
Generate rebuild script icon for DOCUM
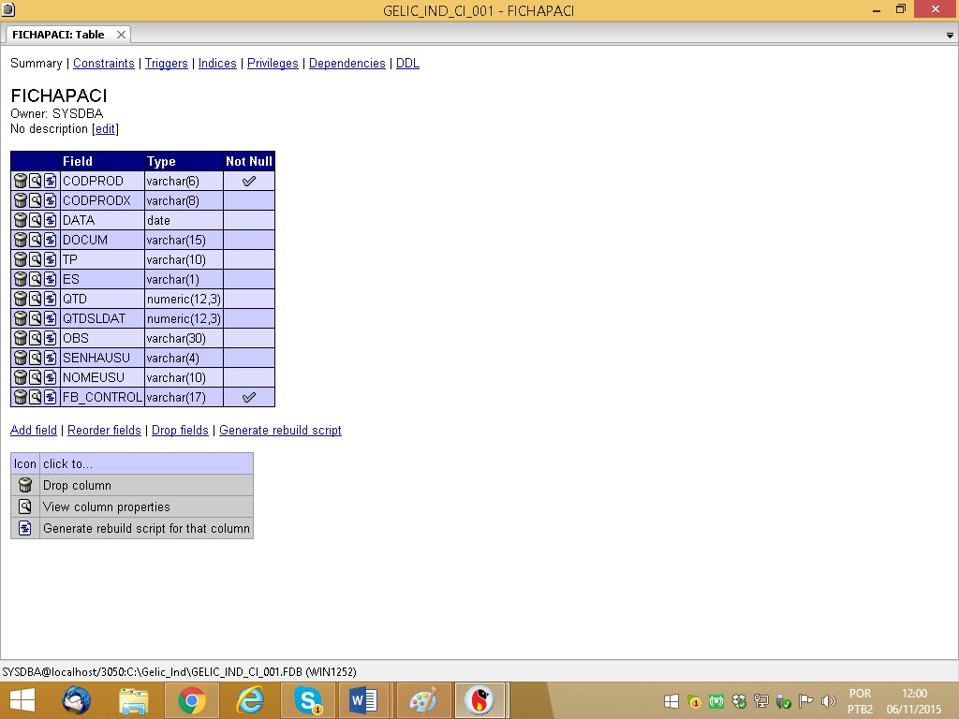point(51,240)
